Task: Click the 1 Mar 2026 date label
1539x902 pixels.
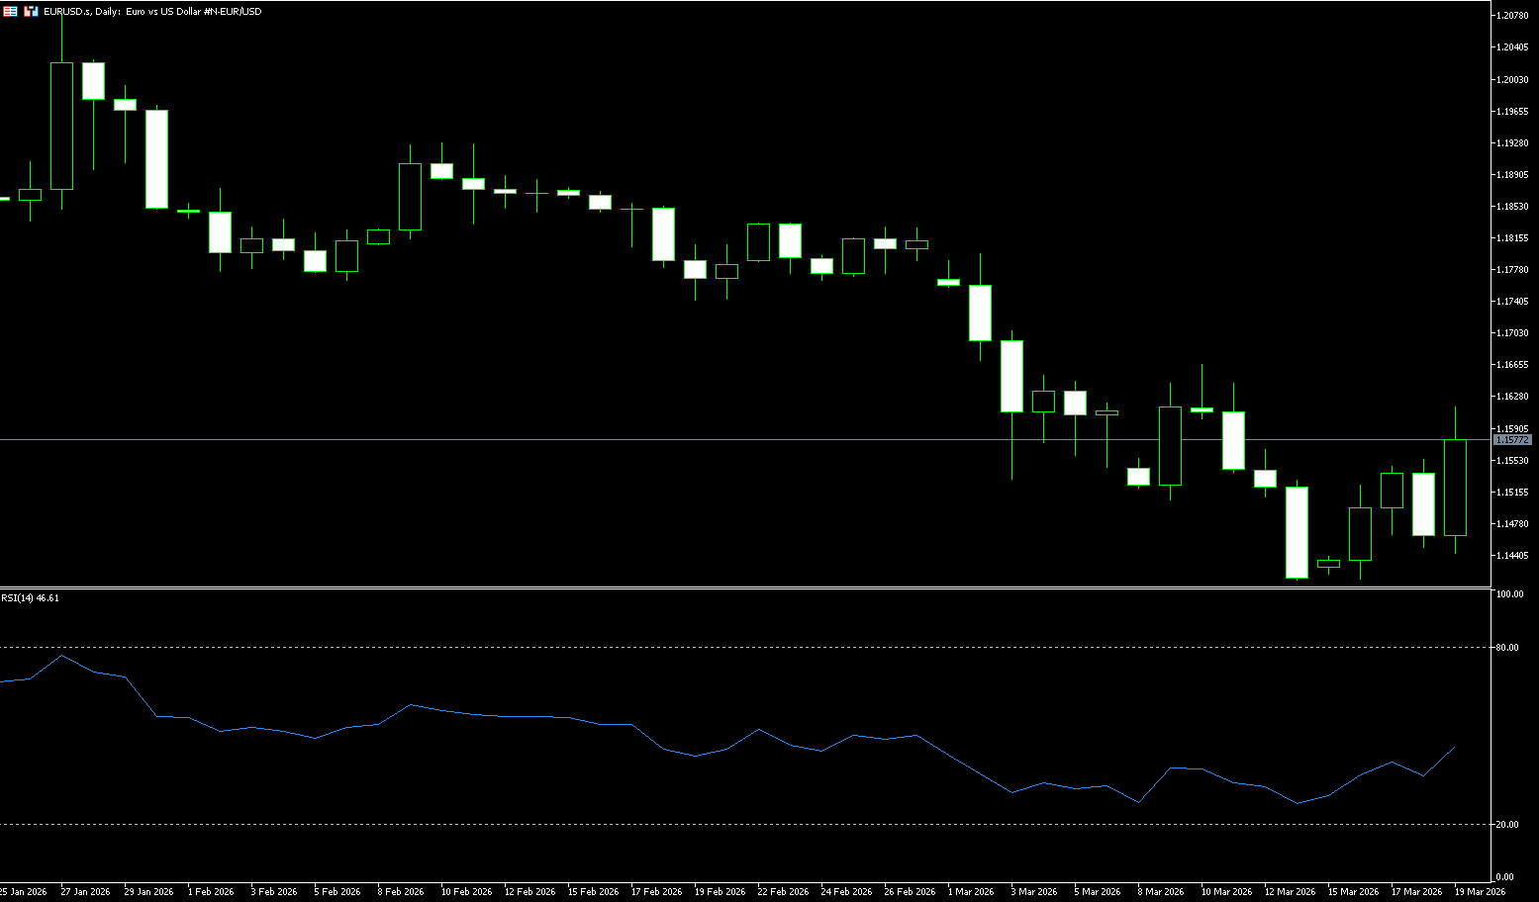Action: tap(972, 892)
